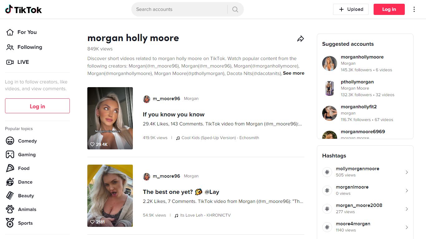Click '419.9K views' text
The height and width of the screenshot is (239, 426).
tap(155, 138)
